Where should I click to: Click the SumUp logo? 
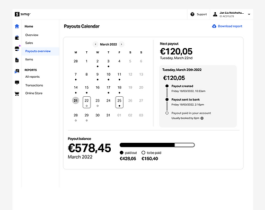(x=23, y=14)
